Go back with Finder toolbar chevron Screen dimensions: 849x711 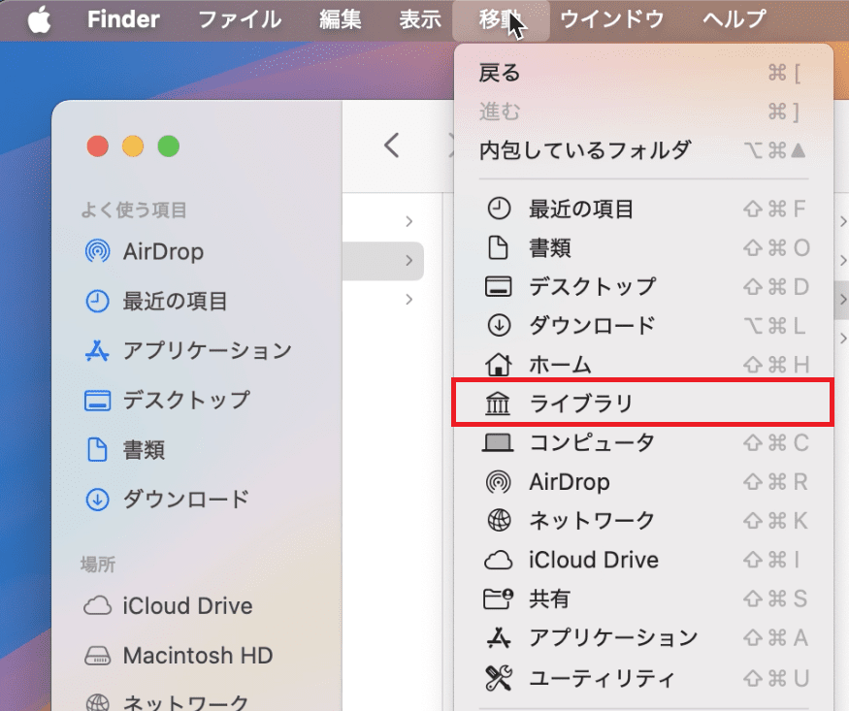click(x=391, y=145)
